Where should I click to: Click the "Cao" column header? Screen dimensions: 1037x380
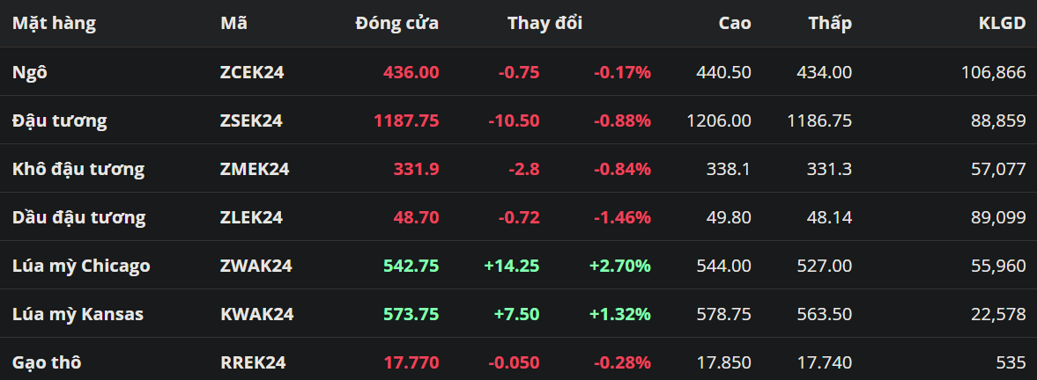pyautogui.click(x=735, y=24)
